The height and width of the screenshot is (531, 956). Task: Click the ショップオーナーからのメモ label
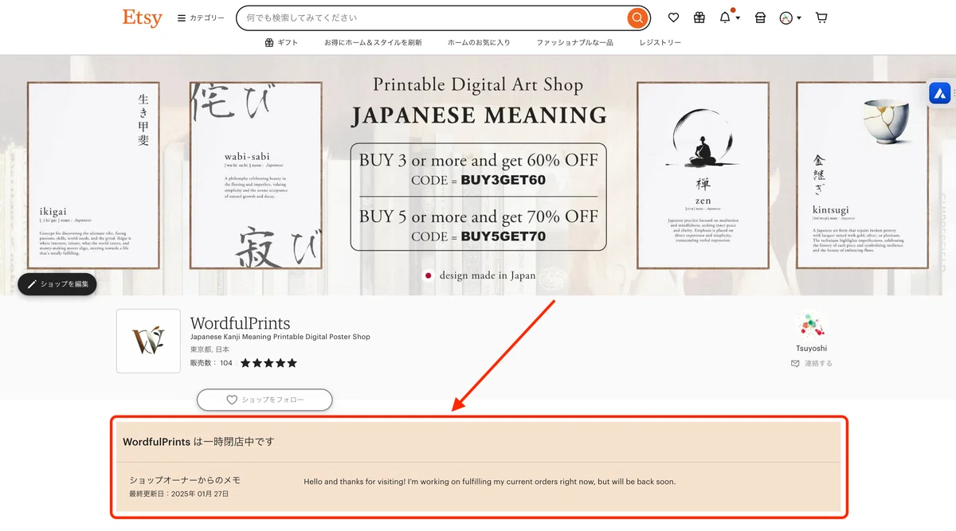click(x=185, y=481)
